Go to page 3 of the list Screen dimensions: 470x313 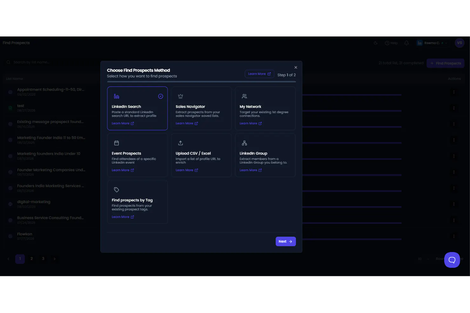tap(43, 259)
